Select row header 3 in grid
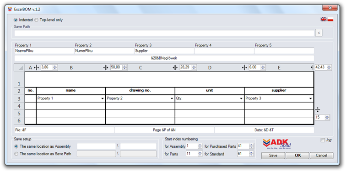 pyautogui.click(x=19, y=98)
